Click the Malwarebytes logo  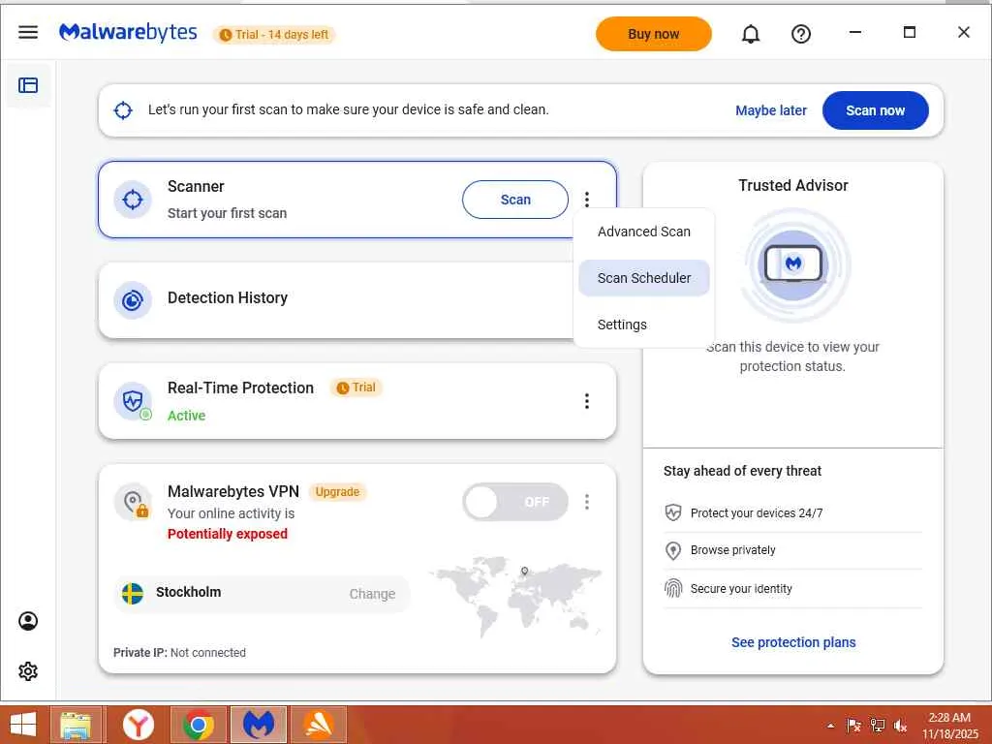tap(128, 33)
